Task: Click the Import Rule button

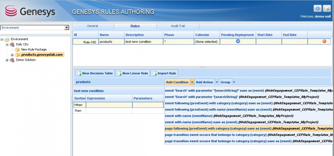Action: [164, 73]
